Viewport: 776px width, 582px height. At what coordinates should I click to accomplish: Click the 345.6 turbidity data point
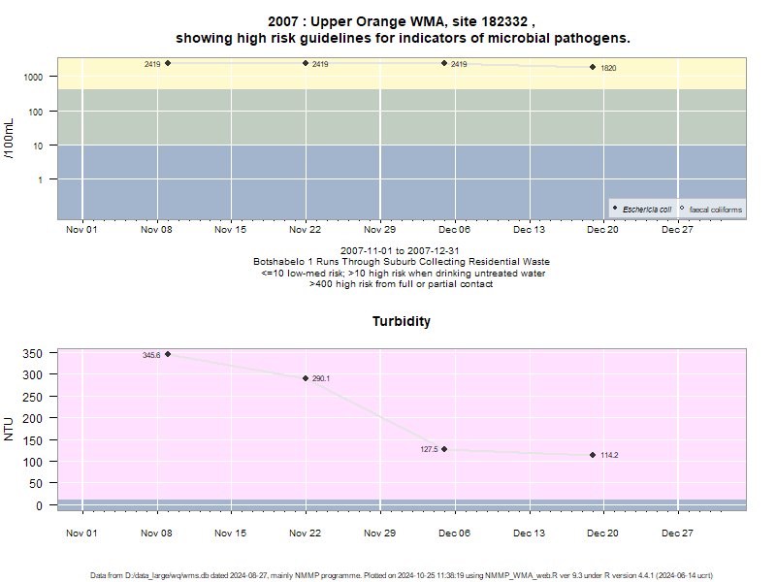[x=168, y=354]
